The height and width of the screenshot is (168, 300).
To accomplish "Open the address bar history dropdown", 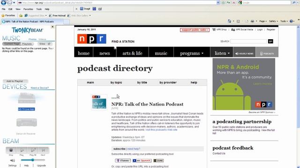I will coord(218,3).
